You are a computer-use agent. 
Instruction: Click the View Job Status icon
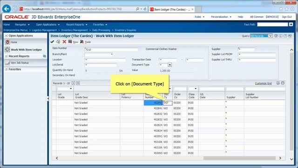pyautogui.click(x=7, y=63)
